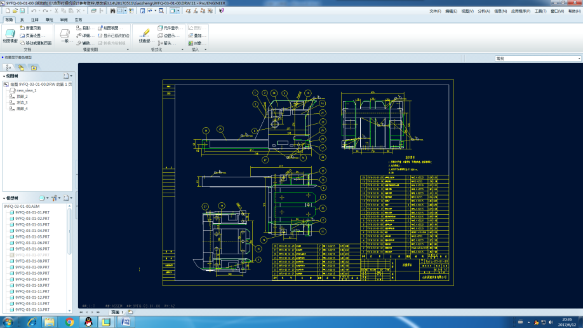Collapse the 模型树 panel header

pos(10,198)
